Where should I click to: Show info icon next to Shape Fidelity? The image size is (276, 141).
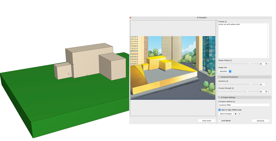231,60
